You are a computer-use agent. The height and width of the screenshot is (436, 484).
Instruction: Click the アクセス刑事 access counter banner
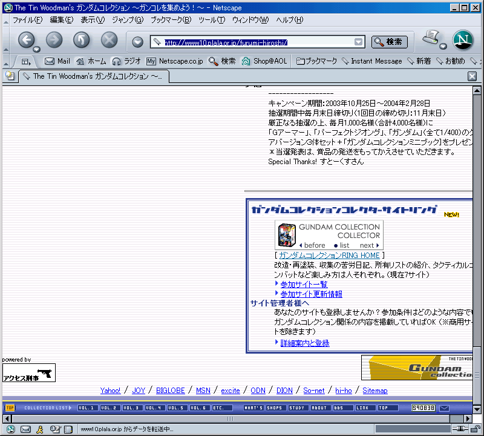(29, 372)
